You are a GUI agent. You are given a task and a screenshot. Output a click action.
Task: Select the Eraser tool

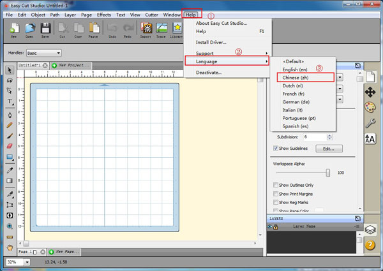tap(10, 146)
